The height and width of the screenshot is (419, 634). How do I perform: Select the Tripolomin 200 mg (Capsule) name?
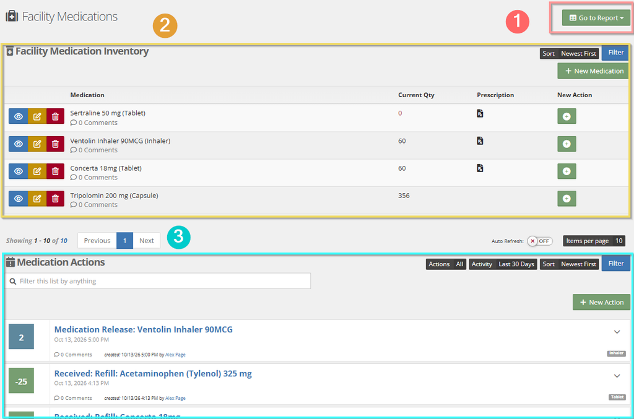pos(114,196)
